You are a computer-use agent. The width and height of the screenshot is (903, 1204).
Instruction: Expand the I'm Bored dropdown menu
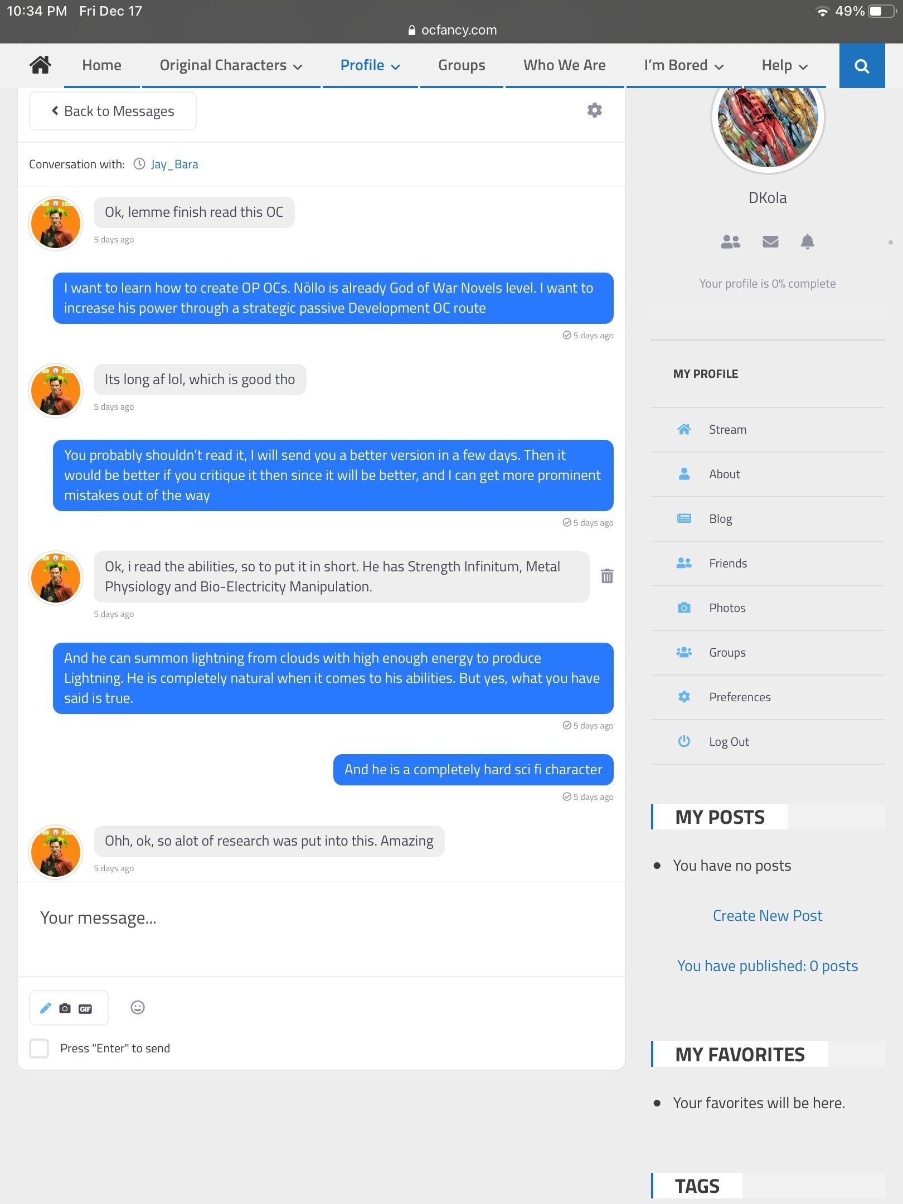(x=683, y=66)
